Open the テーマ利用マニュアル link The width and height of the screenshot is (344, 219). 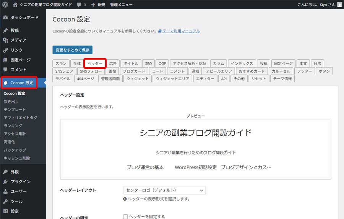[x=180, y=31]
